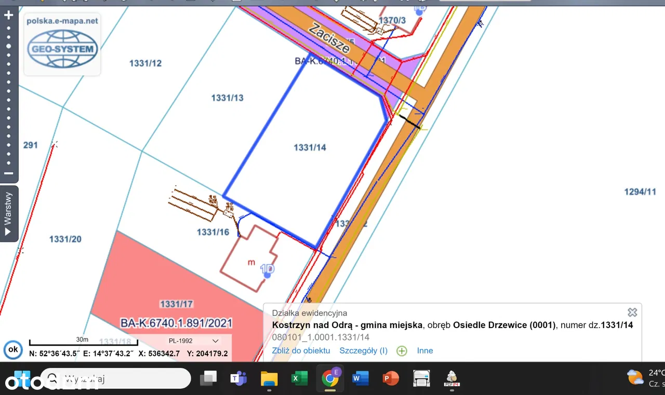665x395 pixels.
Task: Expand the Warstwy layers panel
Action: point(8,214)
